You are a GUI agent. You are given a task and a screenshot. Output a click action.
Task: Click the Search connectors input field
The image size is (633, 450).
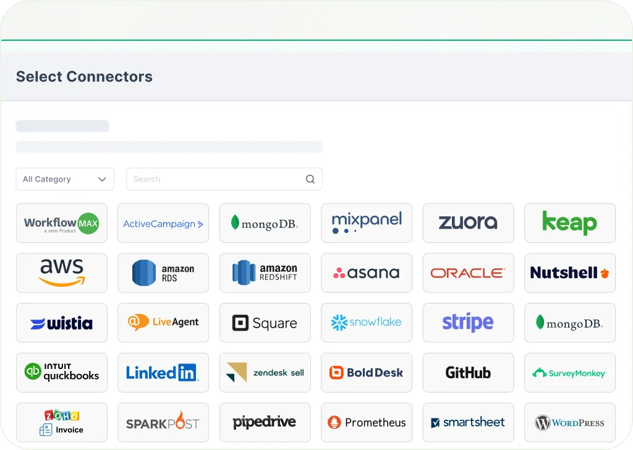(x=216, y=179)
